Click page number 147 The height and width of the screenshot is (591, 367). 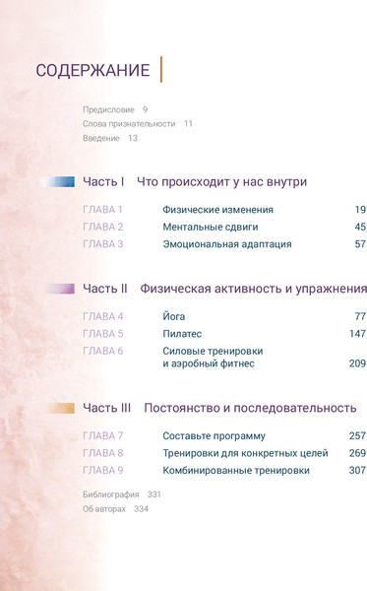tap(357, 334)
